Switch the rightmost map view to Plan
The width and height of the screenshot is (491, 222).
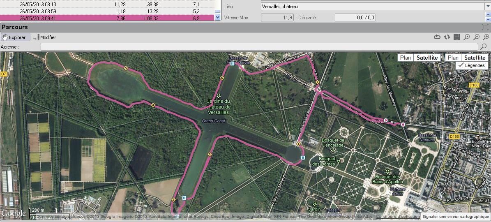453,58
